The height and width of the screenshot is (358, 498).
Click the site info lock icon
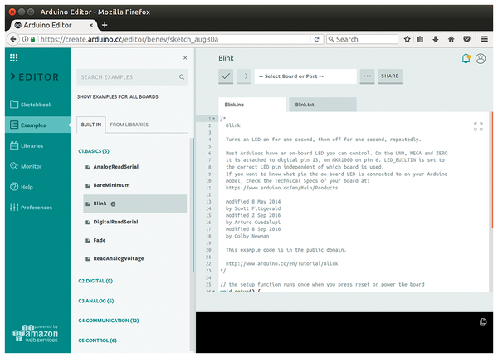(32, 39)
